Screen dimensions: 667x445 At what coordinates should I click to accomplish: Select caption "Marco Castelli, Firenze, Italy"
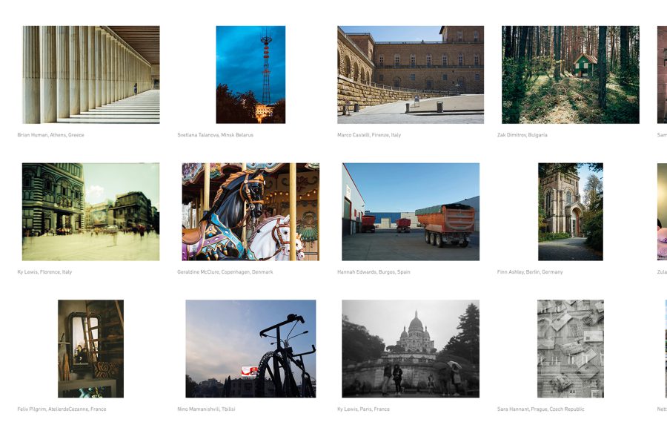tap(369, 135)
